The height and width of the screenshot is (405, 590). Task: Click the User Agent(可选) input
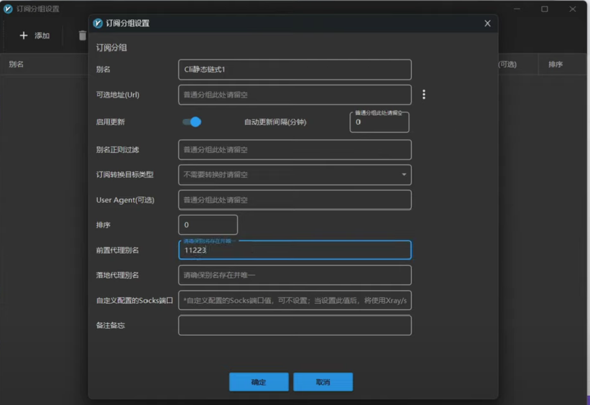(295, 200)
